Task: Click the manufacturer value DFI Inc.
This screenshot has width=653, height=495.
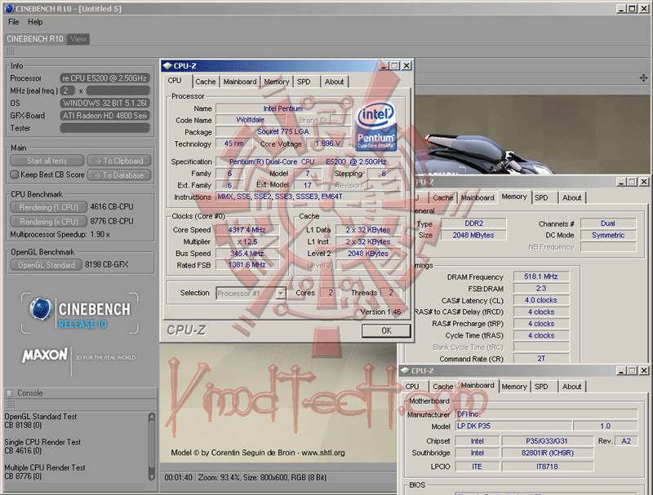Action: click(x=546, y=414)
